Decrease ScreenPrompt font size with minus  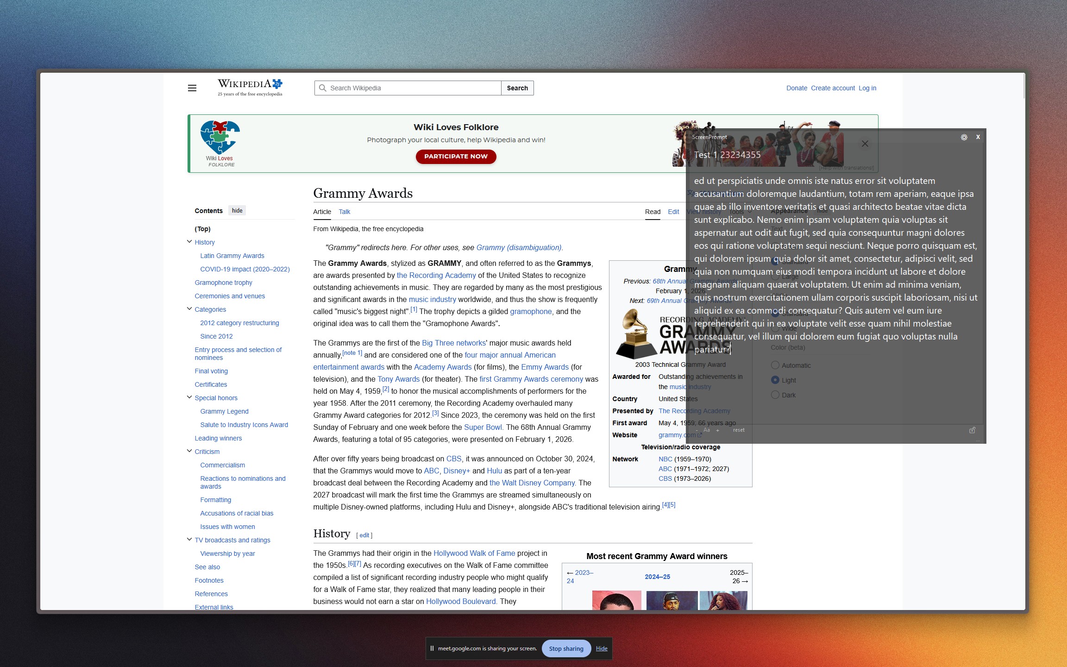pyautogui.click(x=696, y=430)
